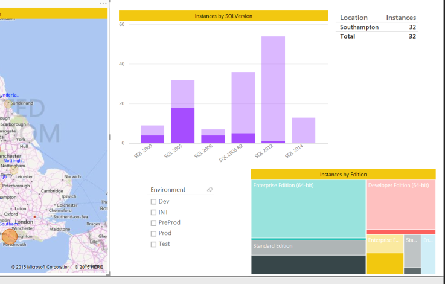
Task: Toggle the Test environment checkbox
Action: click(x=153, y=244)
